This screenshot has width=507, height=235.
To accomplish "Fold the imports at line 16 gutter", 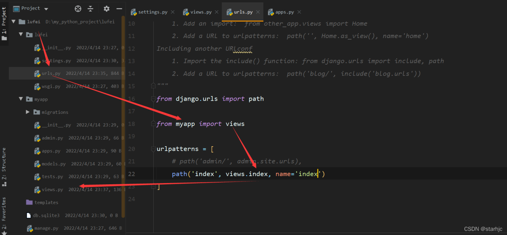I will (x=153, y=99).
